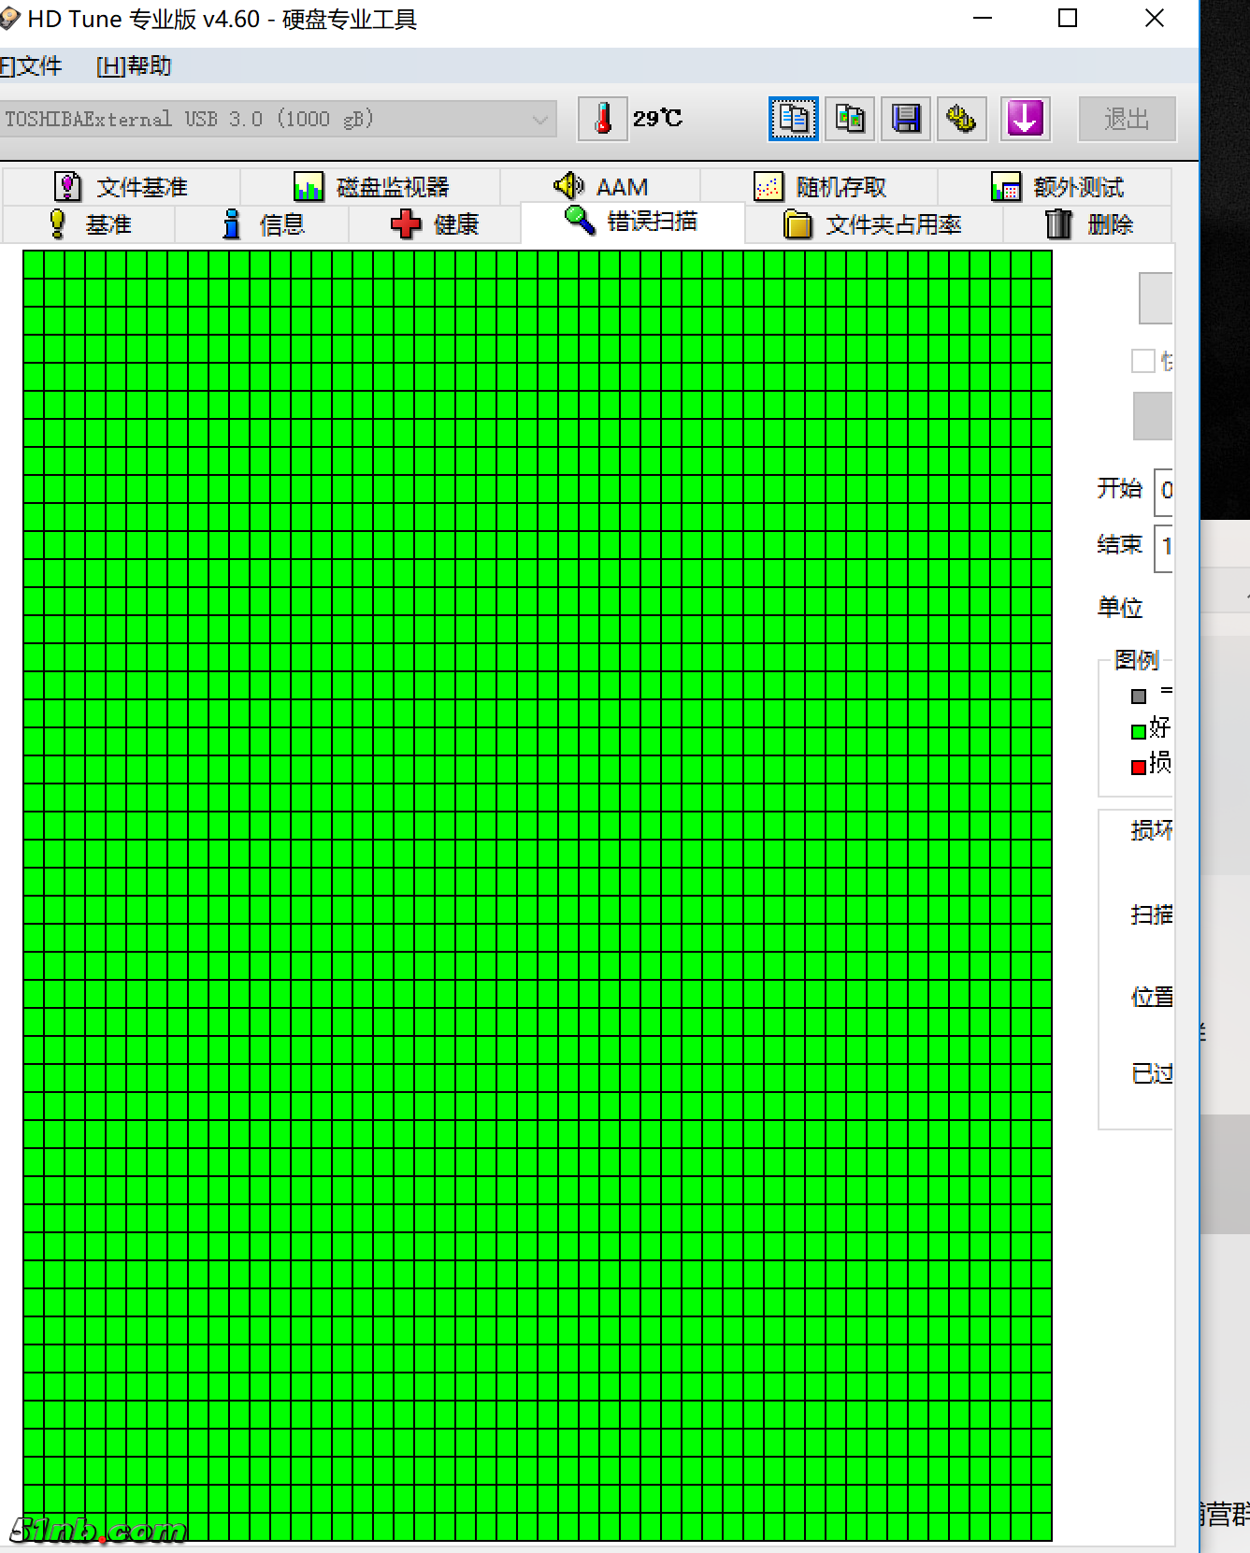
Task: Select the 随机存取 random access tab
Action: [820, 187]
